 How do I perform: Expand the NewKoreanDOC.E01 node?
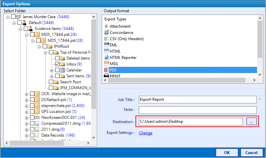26,118
